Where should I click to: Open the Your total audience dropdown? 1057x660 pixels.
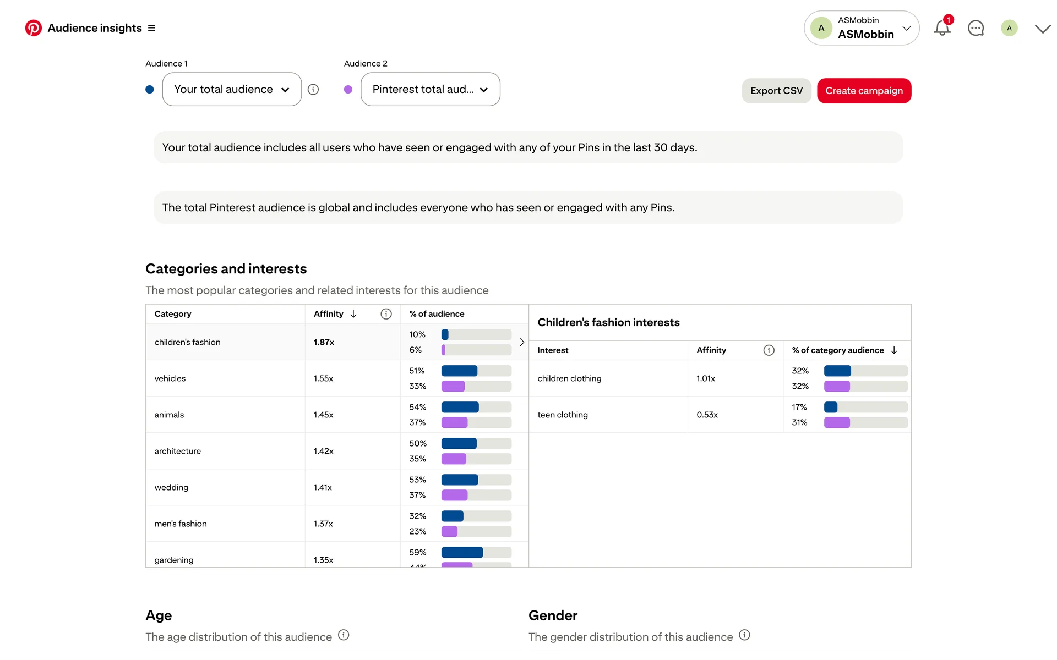point(232,90)
